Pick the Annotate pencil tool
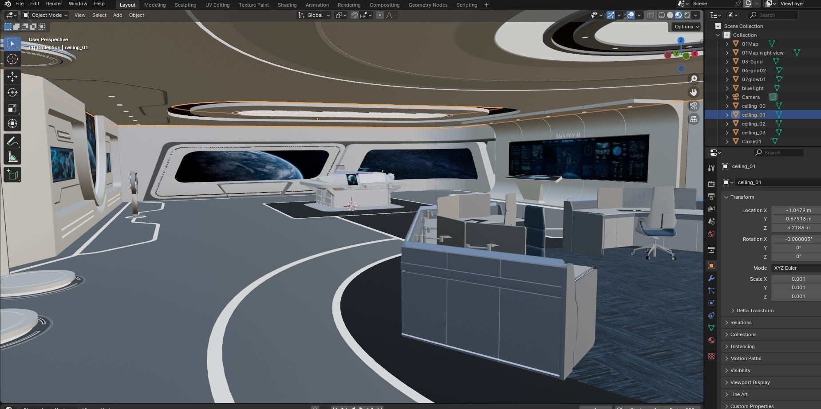Screen dimensions: 821x409 [12, 142]
